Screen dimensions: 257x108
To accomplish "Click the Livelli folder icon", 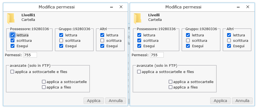I will click(x=138, y=18).
